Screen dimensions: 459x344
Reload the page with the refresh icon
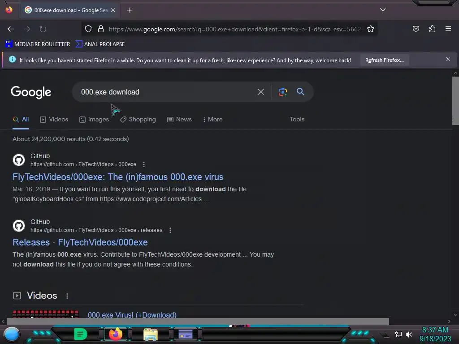pos(43,29)
